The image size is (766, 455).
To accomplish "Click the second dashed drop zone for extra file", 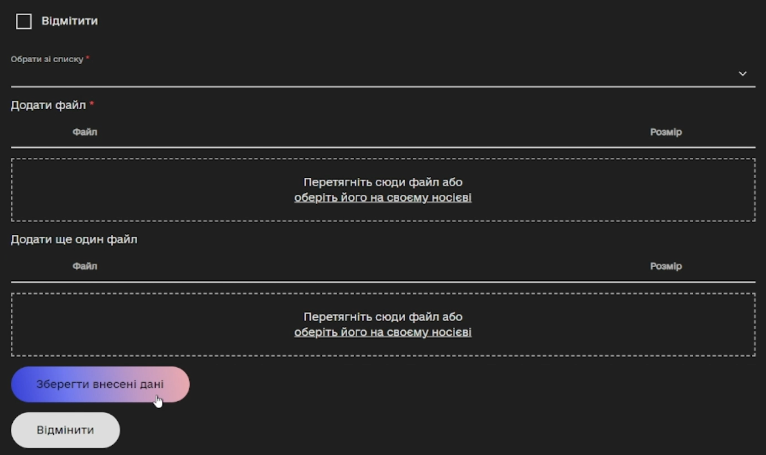I will coord(383,324).
